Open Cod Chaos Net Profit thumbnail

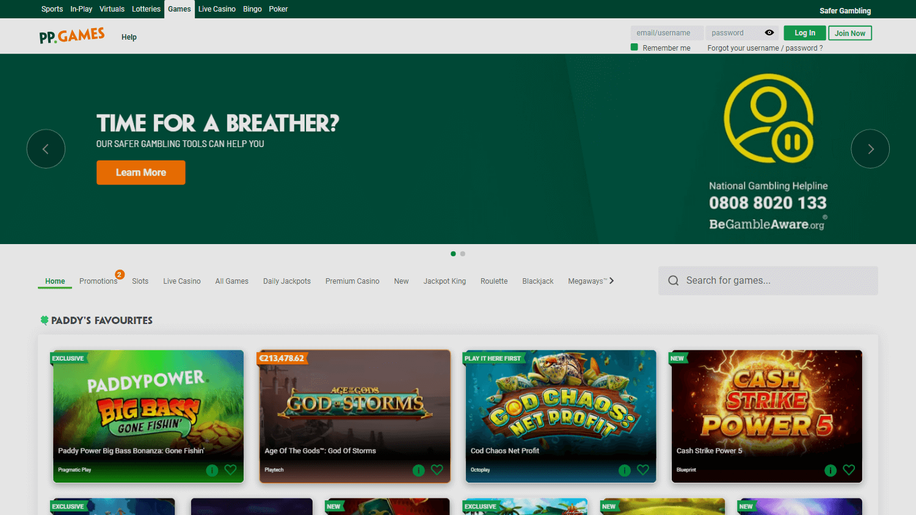561,416
